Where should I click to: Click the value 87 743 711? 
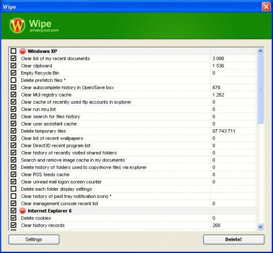coord(224,131)
